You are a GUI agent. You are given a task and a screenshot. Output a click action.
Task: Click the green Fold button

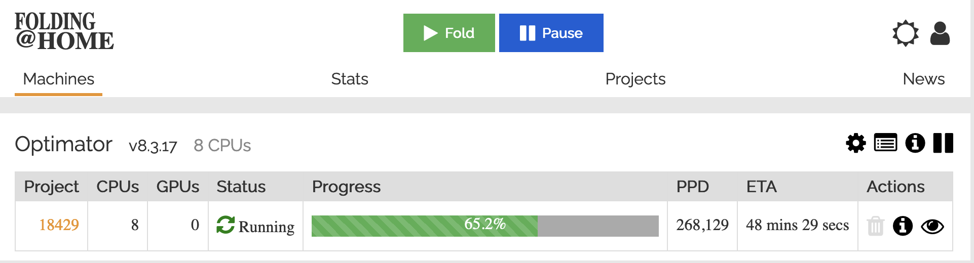pos(449,33)
